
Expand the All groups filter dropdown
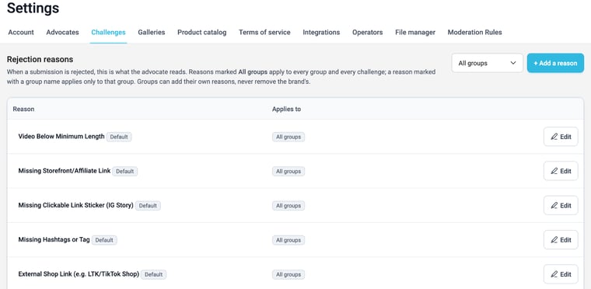487,63
